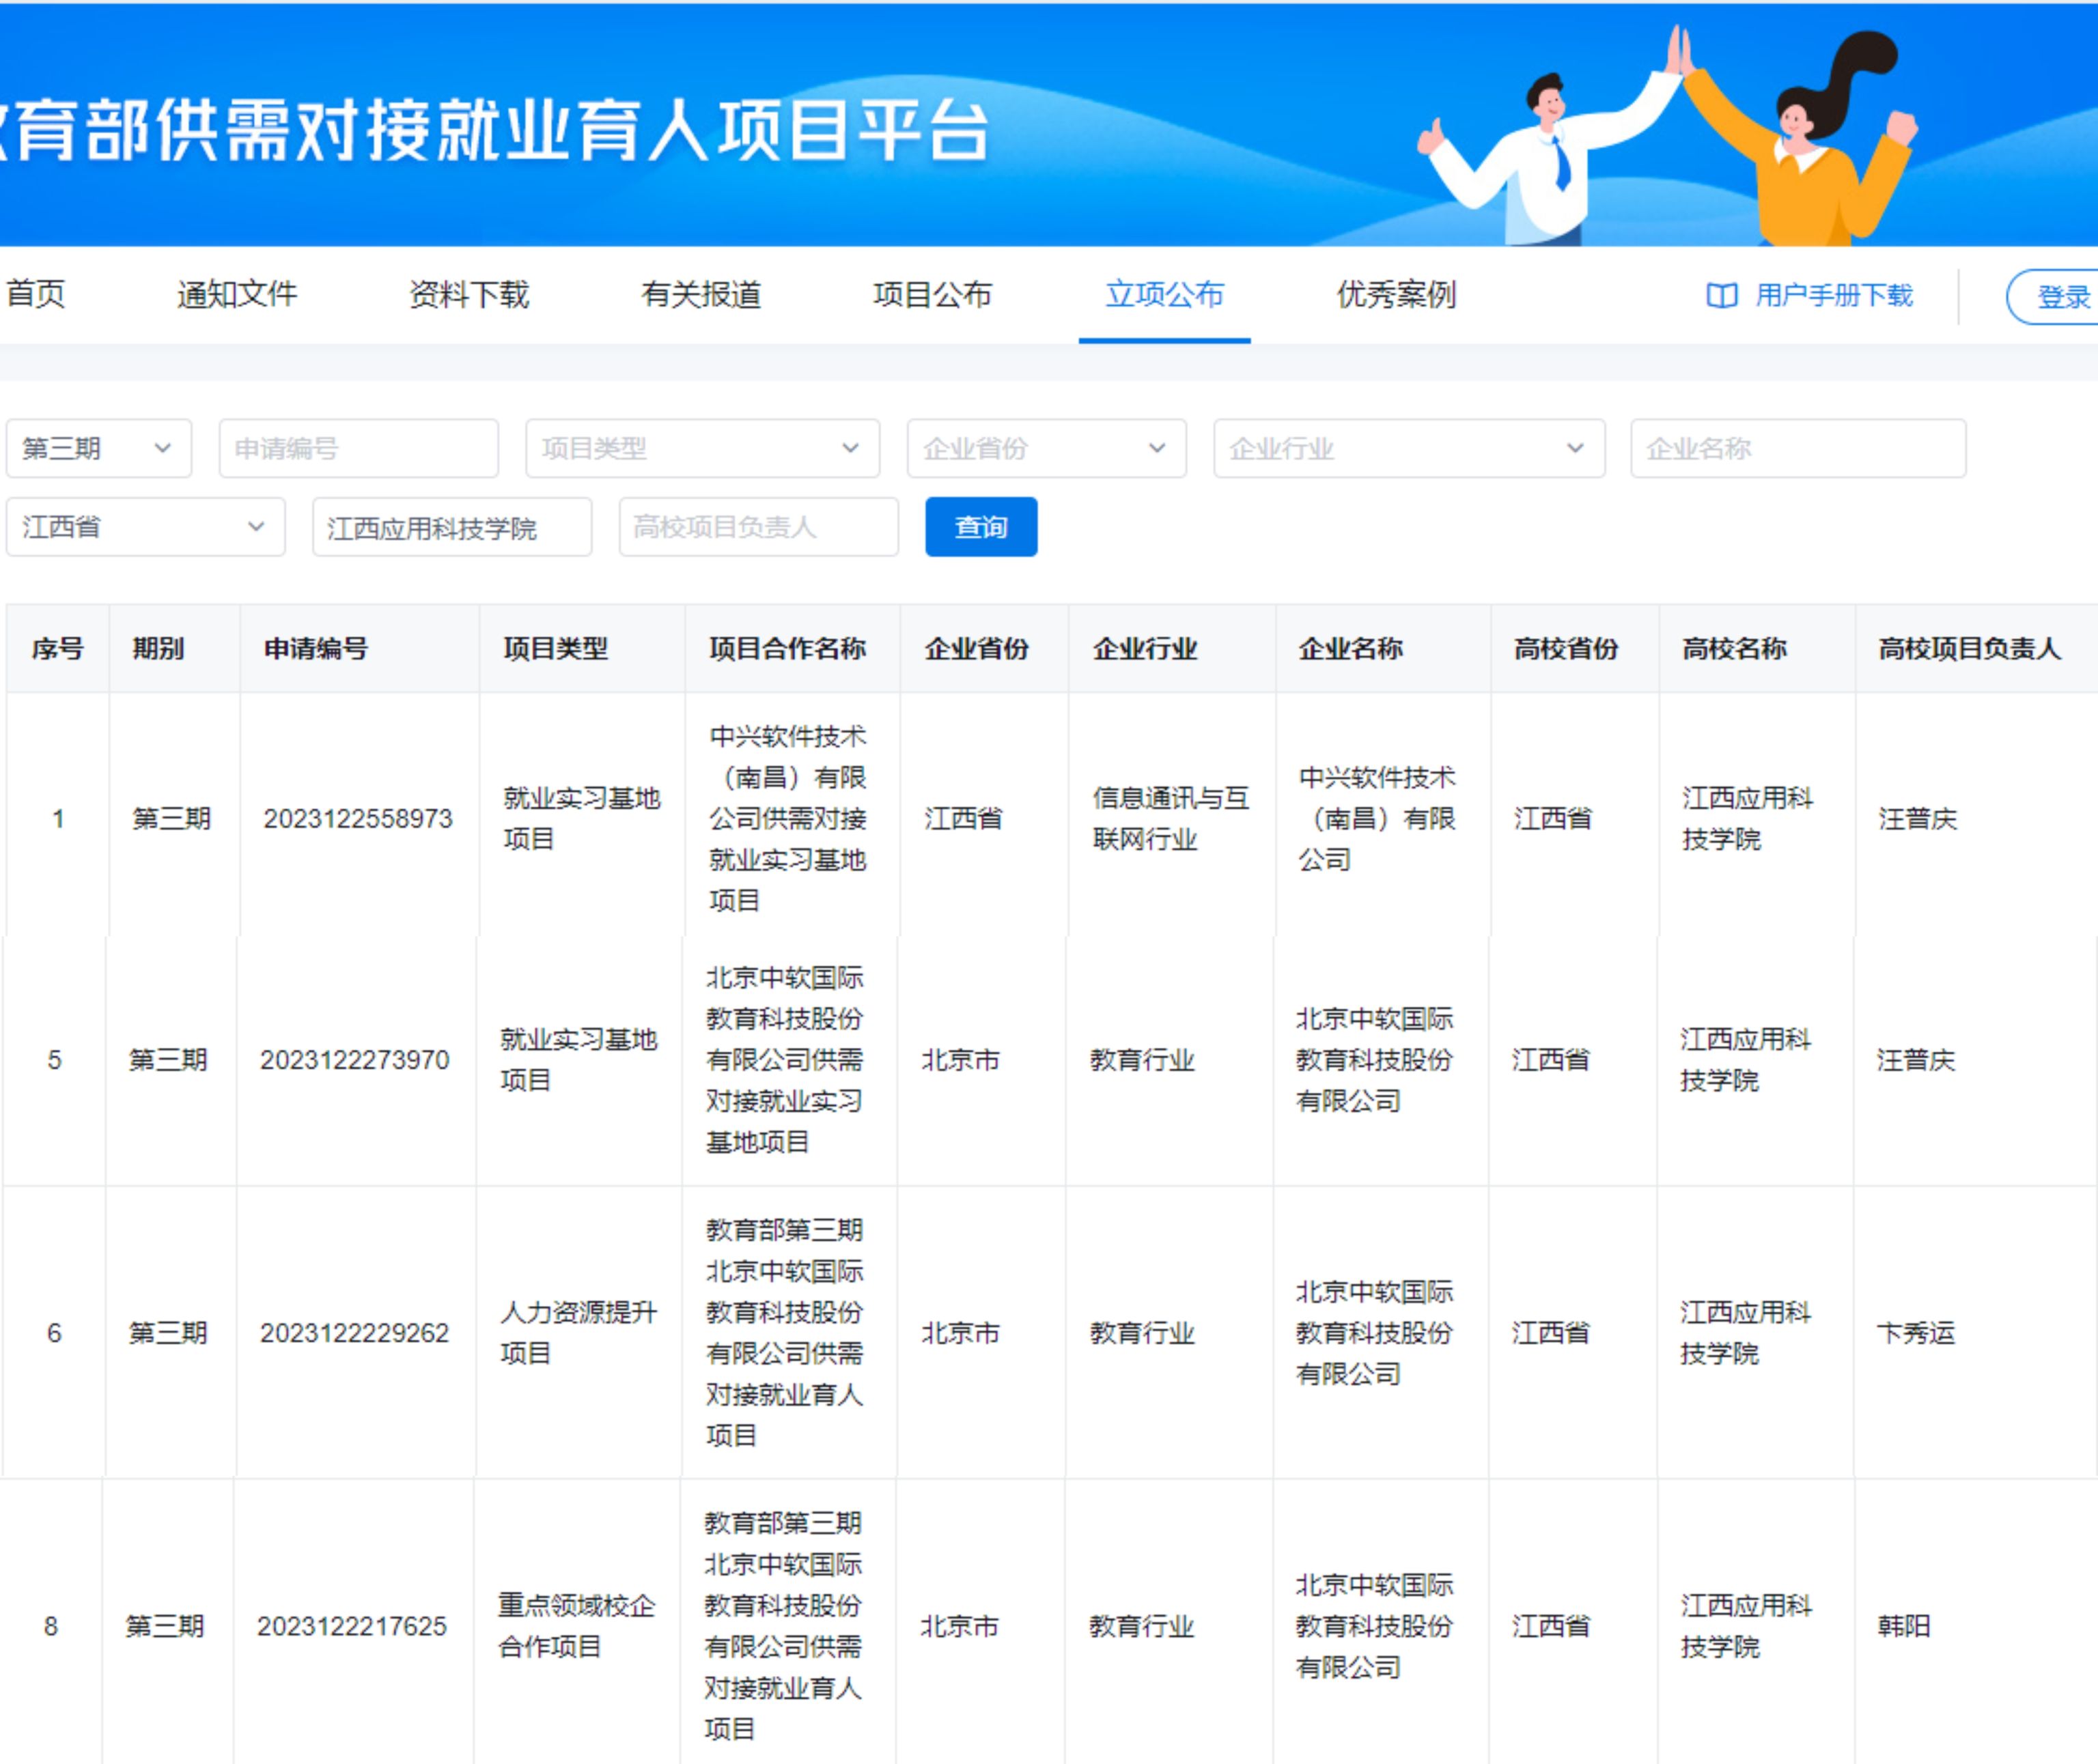The height and width of the screenshot is (1764, 2098).
Task: Select the 有关报道 tab
Action: pyautogui.click(x=700, y=294)
